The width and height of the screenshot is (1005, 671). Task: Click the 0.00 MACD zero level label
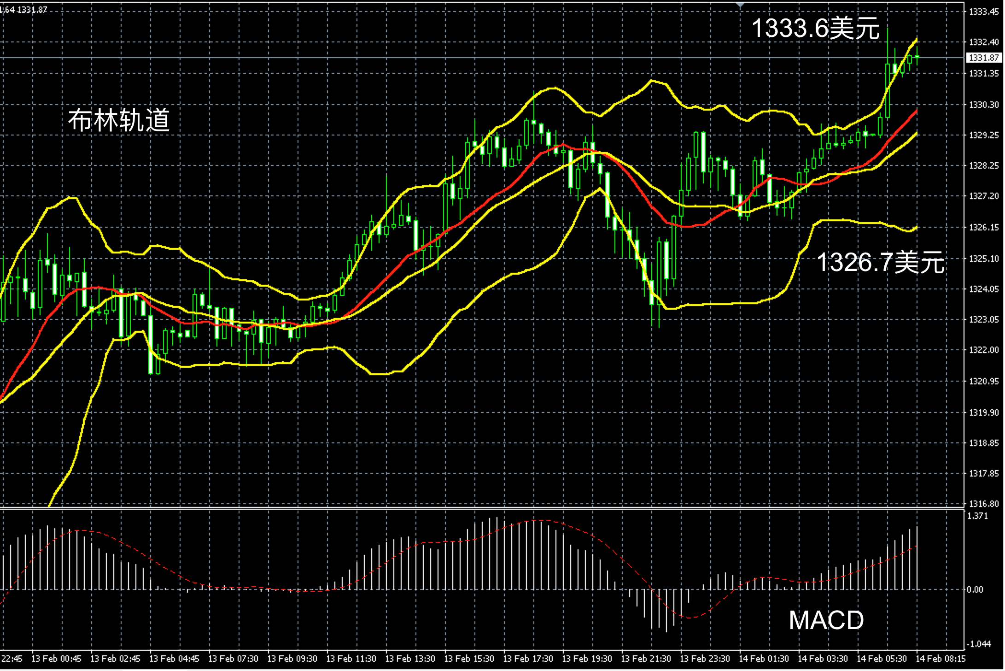[975, 589]
